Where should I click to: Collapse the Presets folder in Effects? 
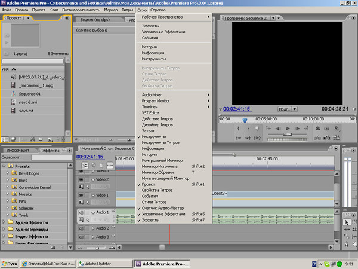(4, 166)
